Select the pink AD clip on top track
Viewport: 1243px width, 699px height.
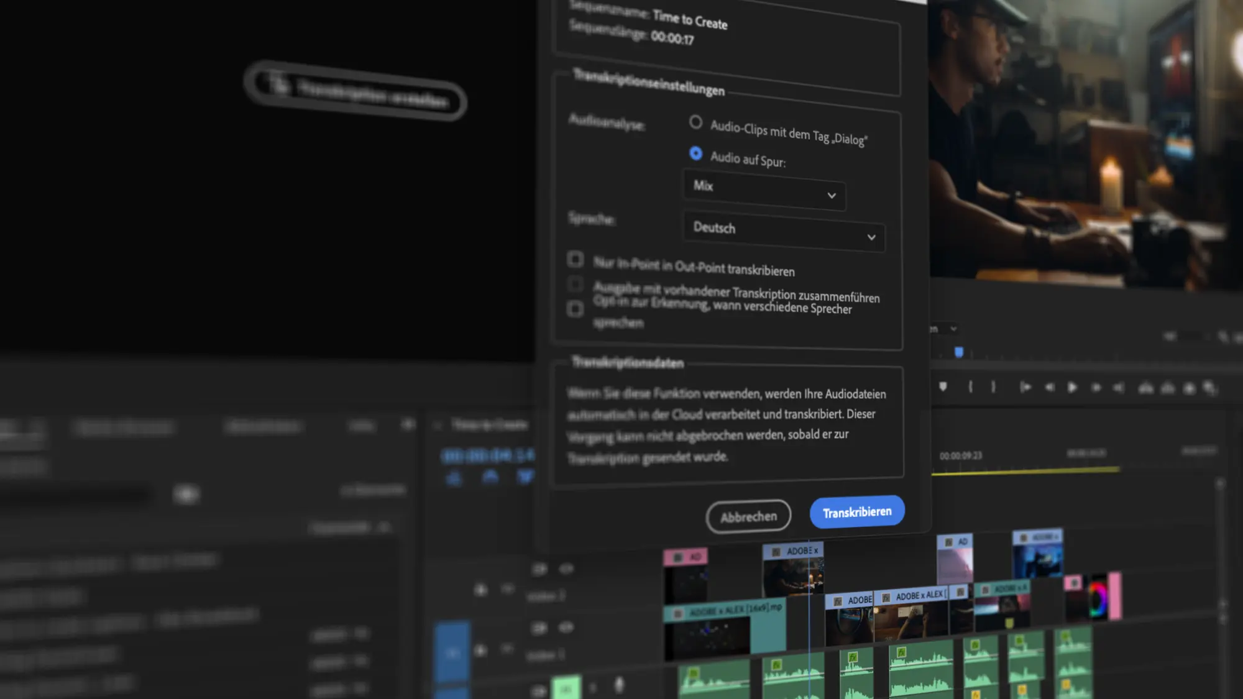tap(686, 576)
